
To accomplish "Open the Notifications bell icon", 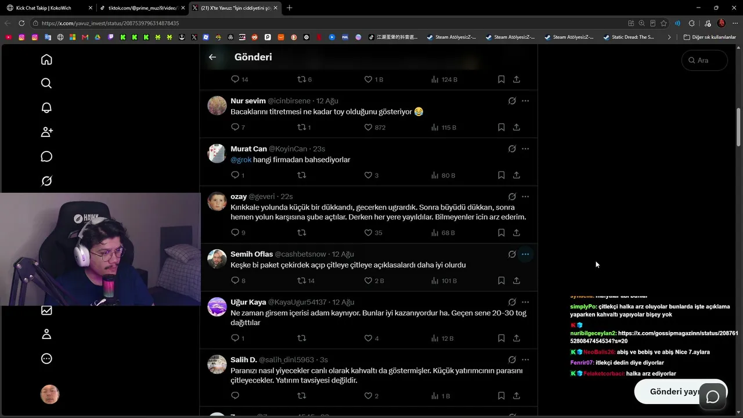I will coord(46,108).
